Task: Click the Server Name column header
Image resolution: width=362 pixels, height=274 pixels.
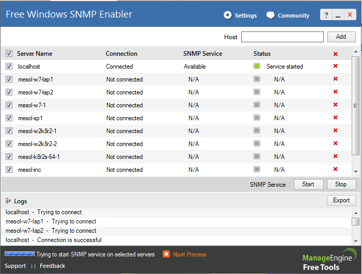Action: pyautogui.click(x=35, y=54)
